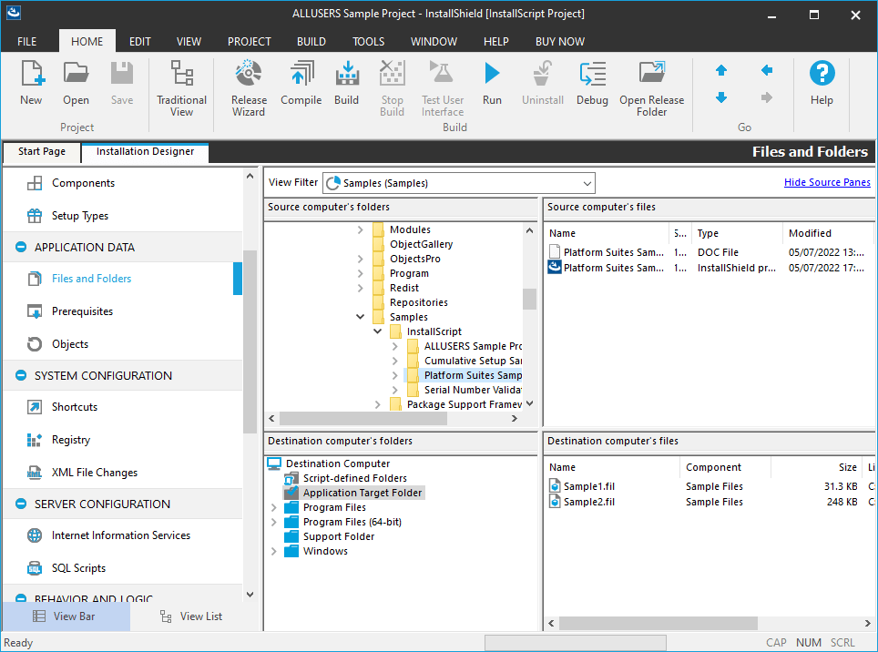Viewport: 878px width, 652px height.
Task: Launch the Debug tool
Action: point(592,87)
